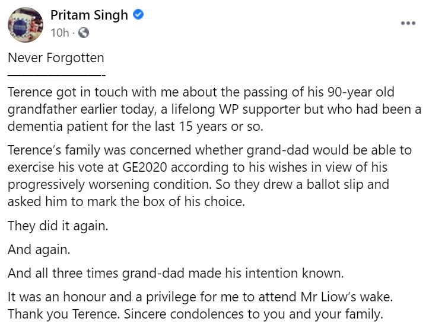Click the globe public audience icon

[84, 33]
